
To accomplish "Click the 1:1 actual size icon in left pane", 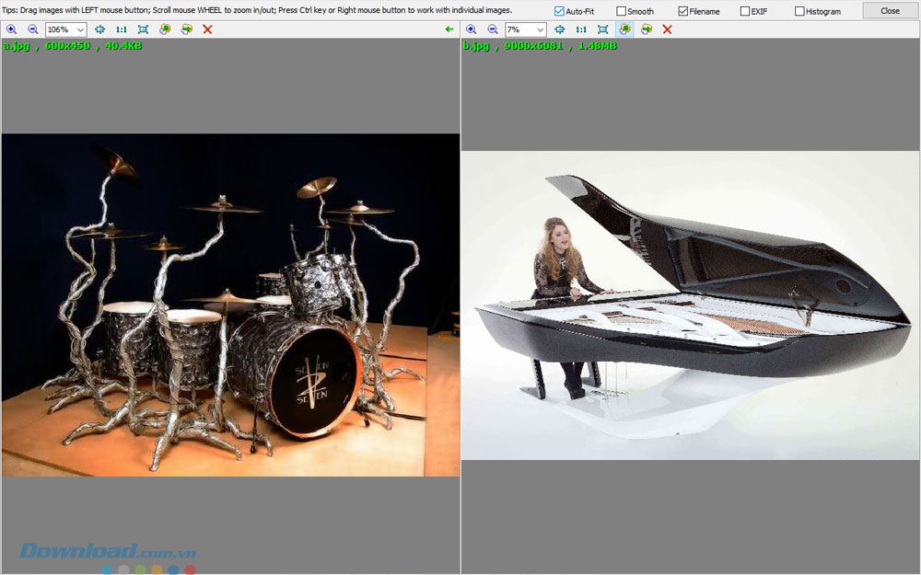I will tap(121, 29).
